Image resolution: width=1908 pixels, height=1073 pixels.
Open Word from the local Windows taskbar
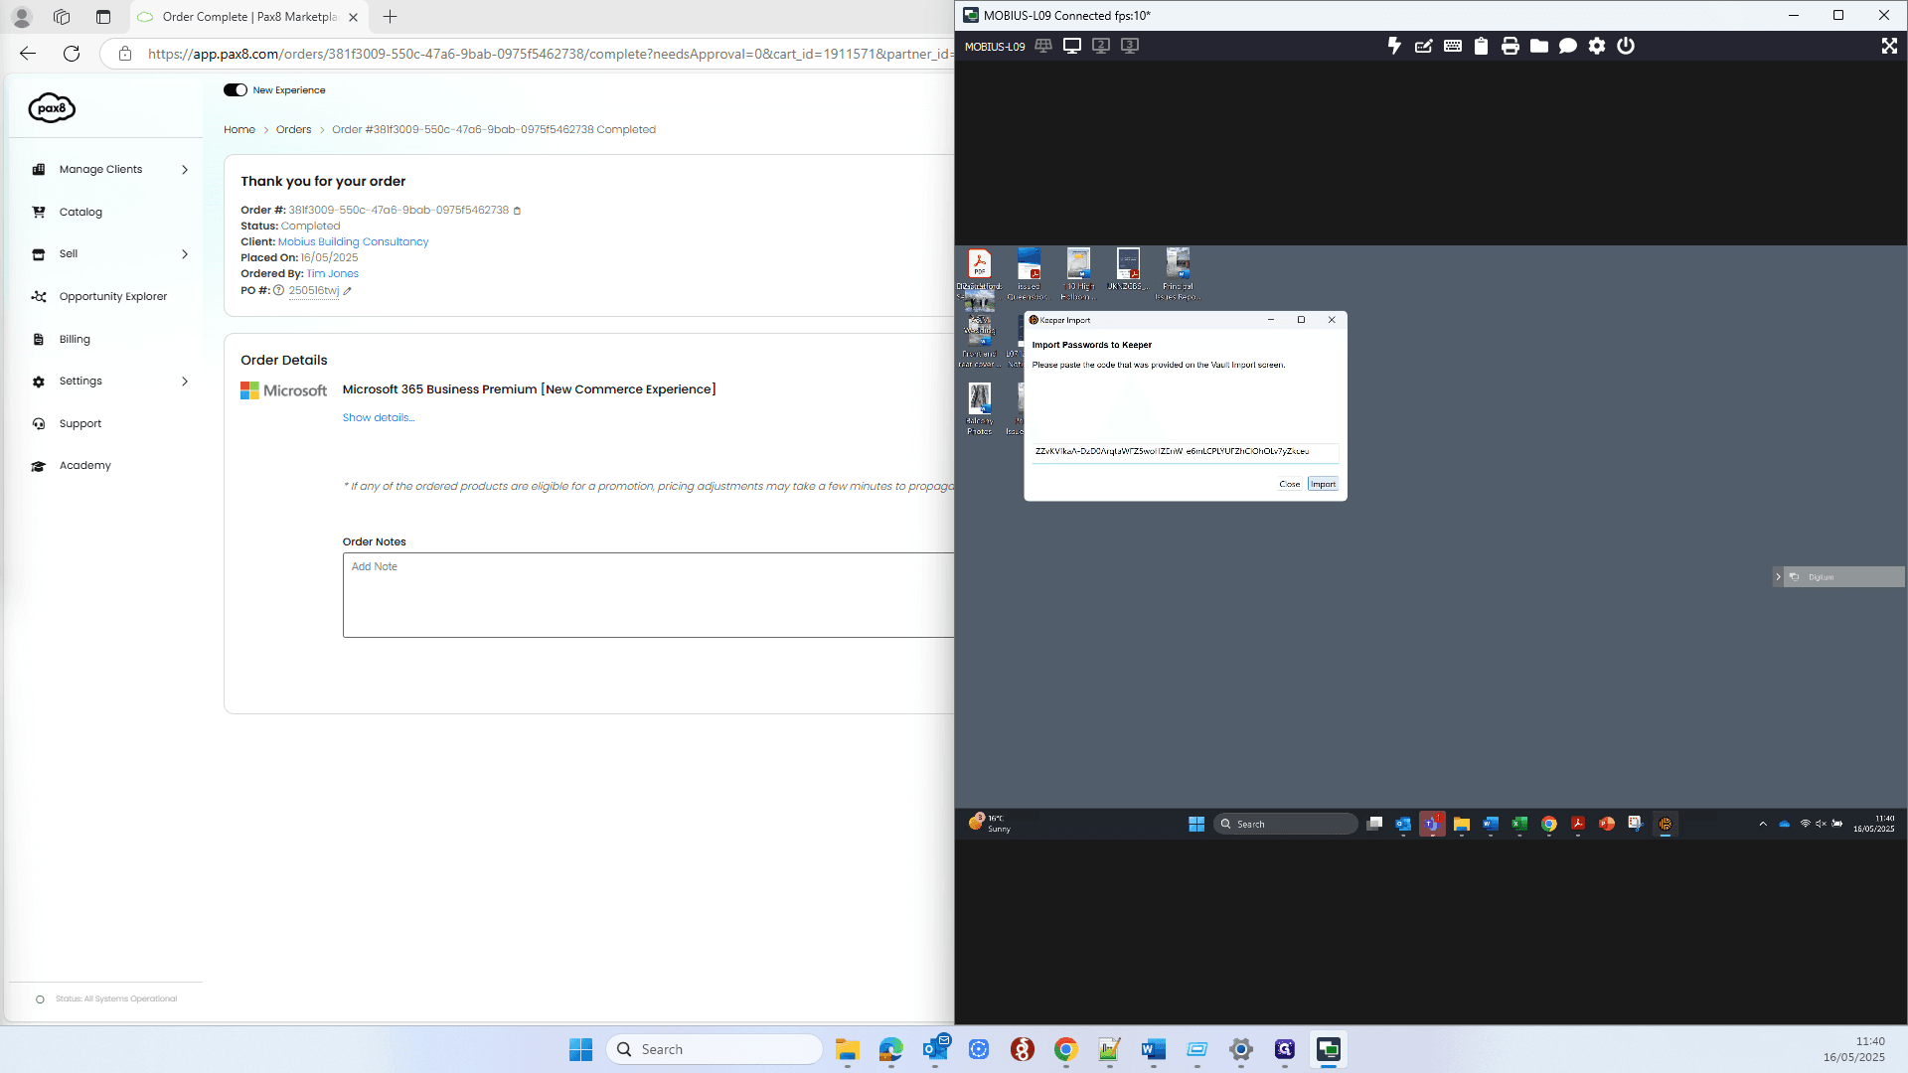point(1154,1049)
